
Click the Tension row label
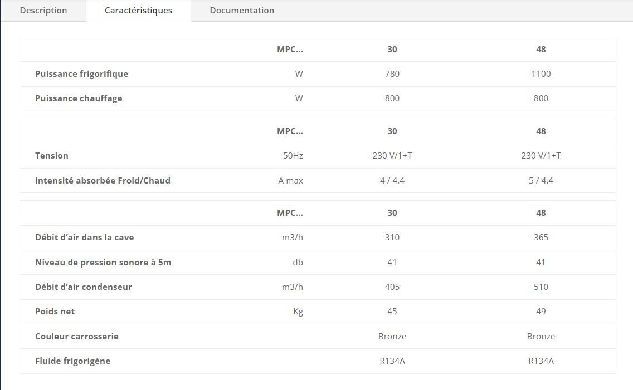pyautogui.click(x=52, y=156)
